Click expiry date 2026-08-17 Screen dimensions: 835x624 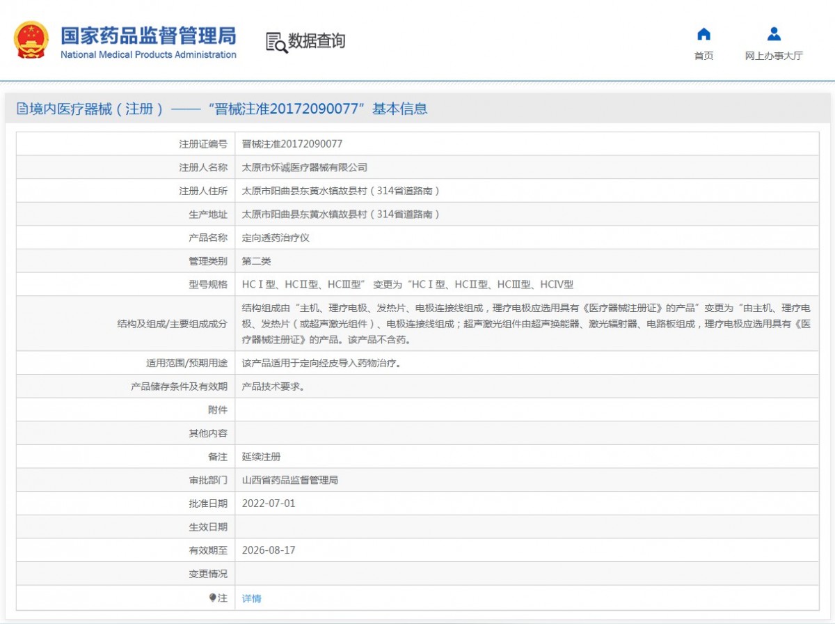point(268,550)
